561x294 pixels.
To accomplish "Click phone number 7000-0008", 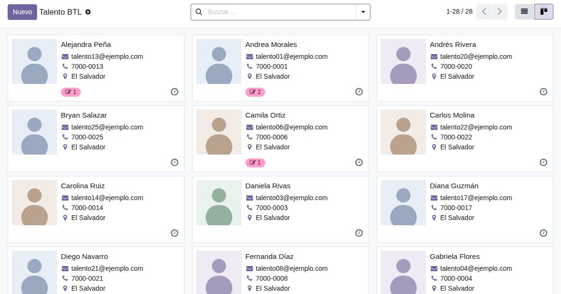I will pyautogui.click(x=271, y=278).
